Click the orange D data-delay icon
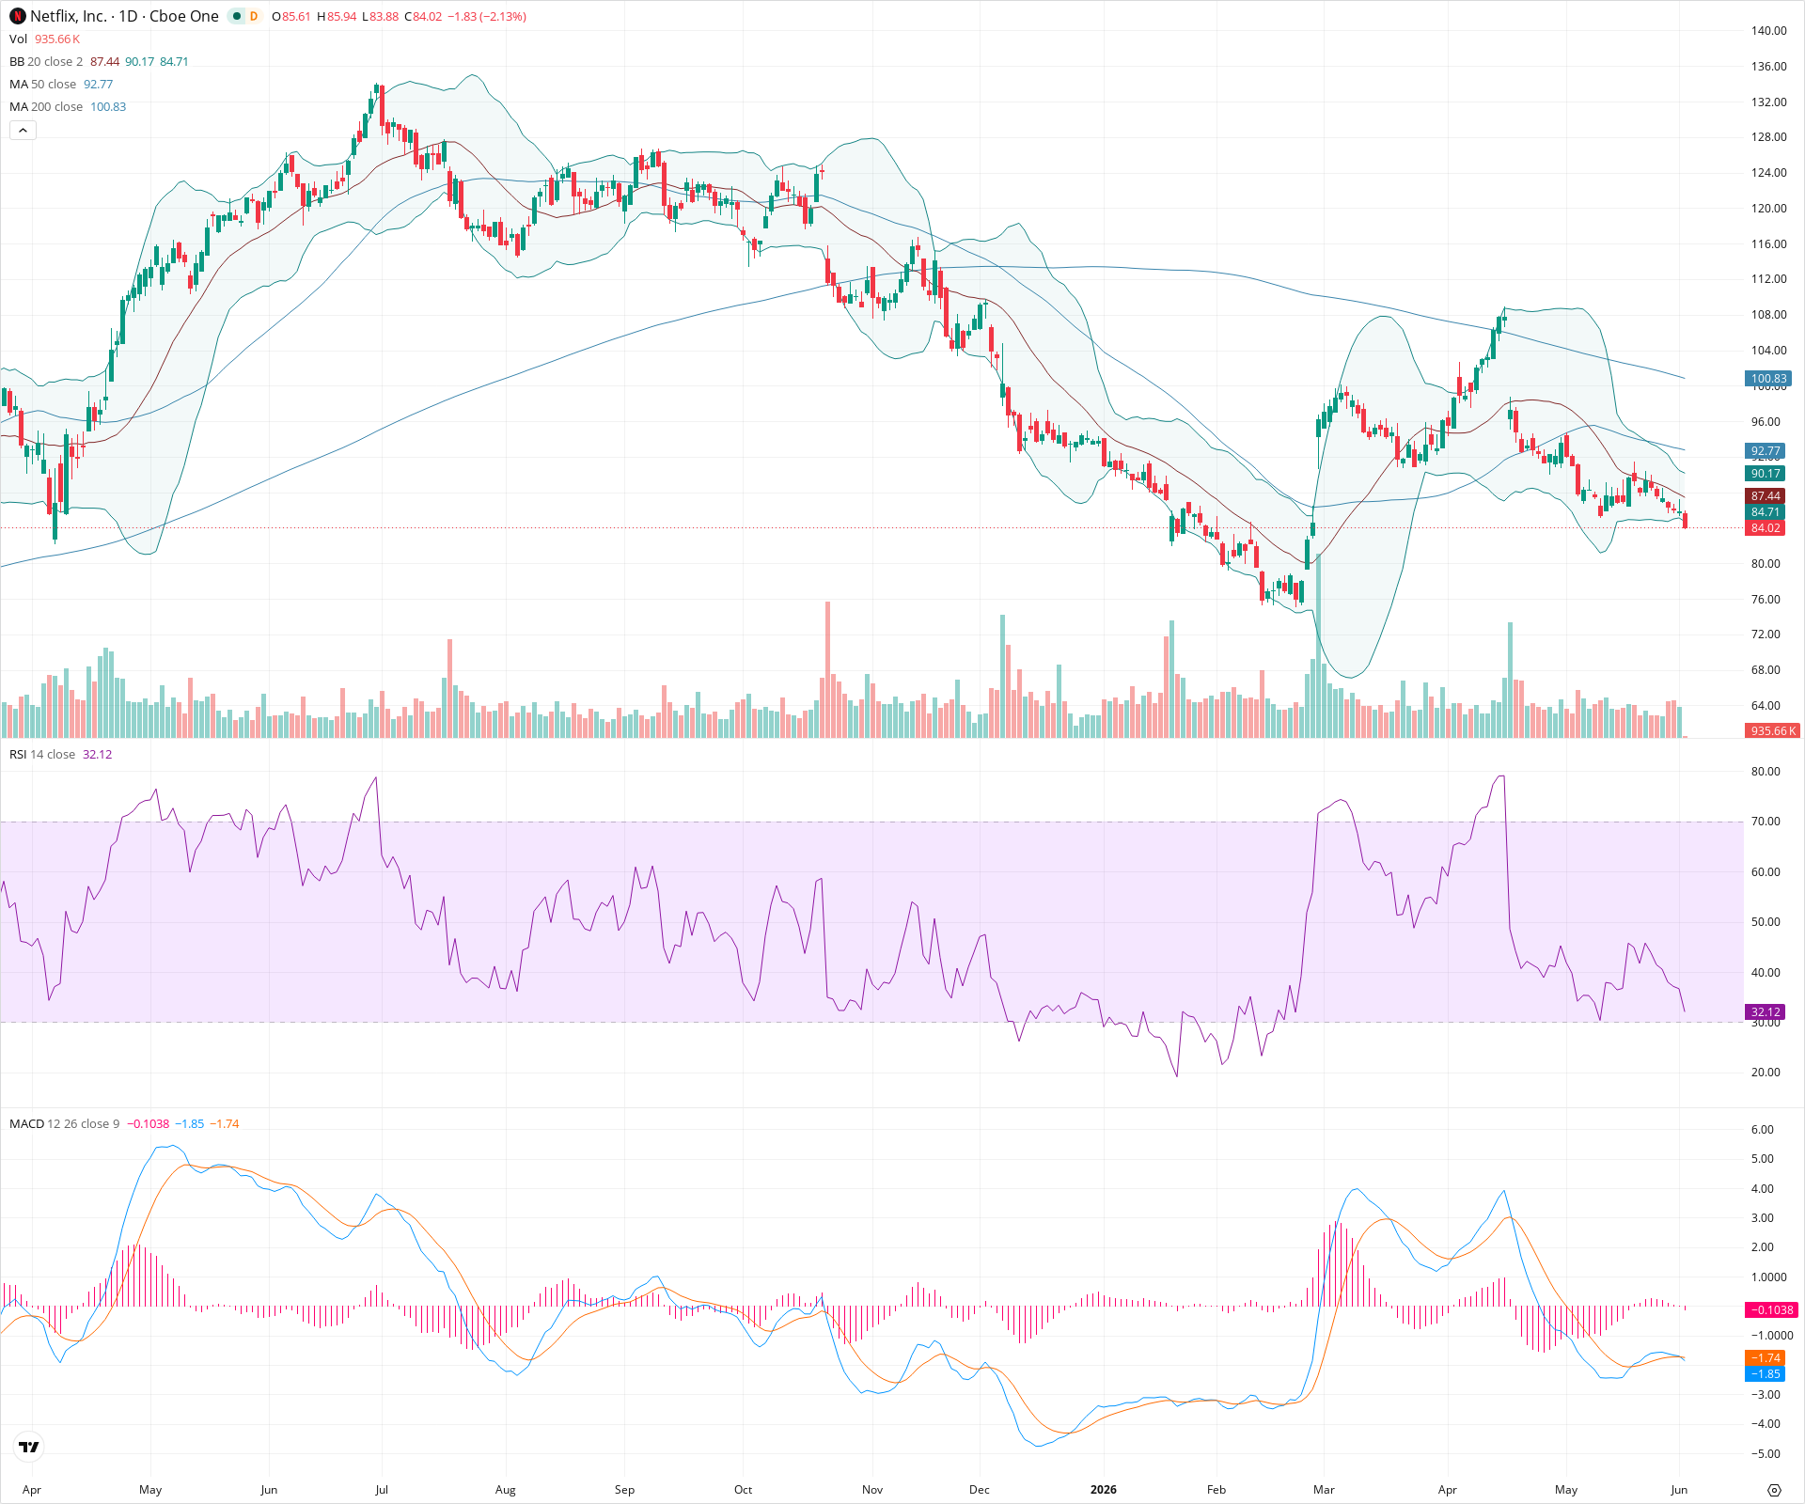Screen dimensions: 1805x1504 pyautogui.click(x=254, y=16)
